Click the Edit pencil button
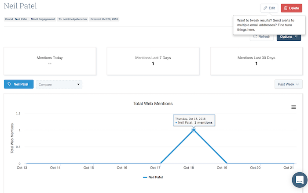 269,8
